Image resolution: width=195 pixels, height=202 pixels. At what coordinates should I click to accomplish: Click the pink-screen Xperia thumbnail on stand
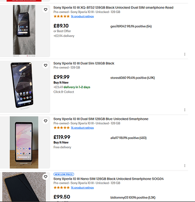[x=24, y=142]
